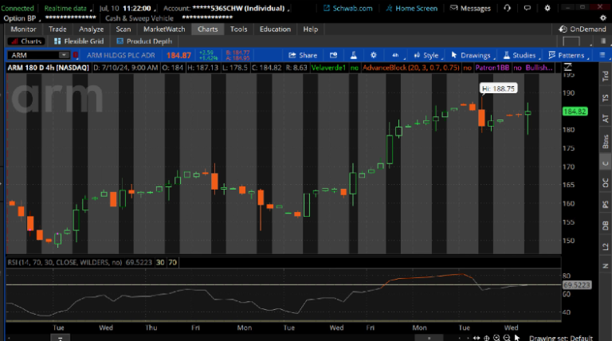Open chart settings gear in toolbar

pyautogui.click(x=374, y=56)
